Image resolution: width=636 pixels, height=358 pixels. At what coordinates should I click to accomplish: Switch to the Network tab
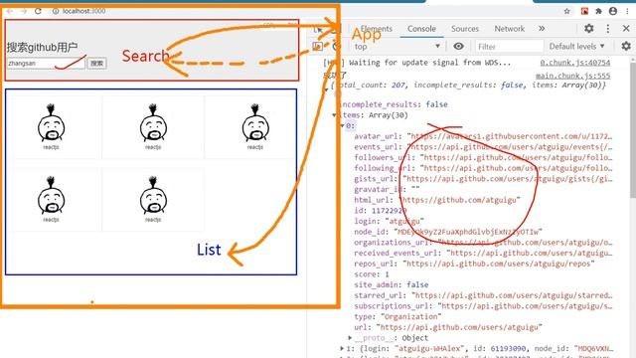click(x=510, y=29)
